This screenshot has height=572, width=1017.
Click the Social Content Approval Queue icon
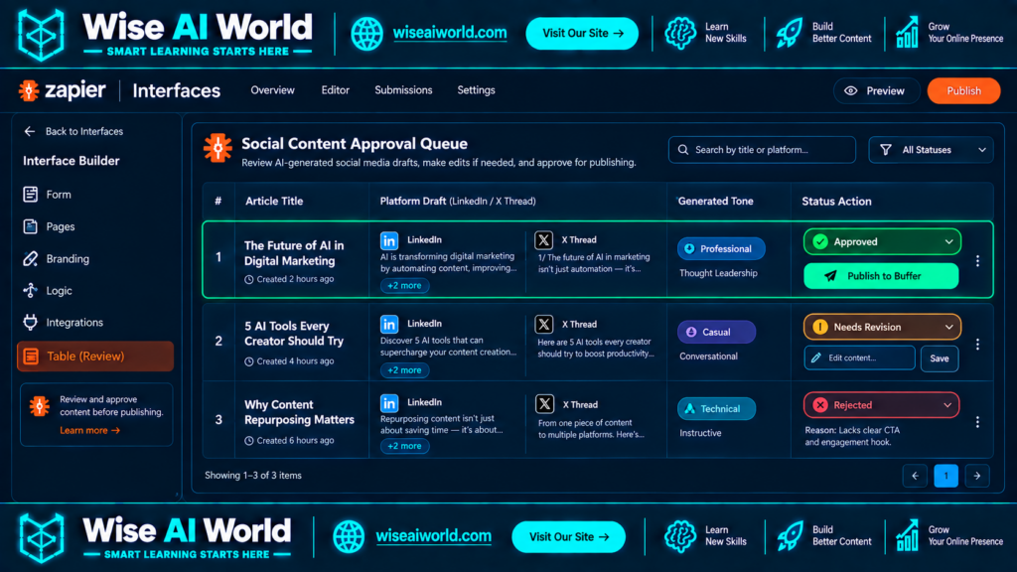click(x=218, y=149)
